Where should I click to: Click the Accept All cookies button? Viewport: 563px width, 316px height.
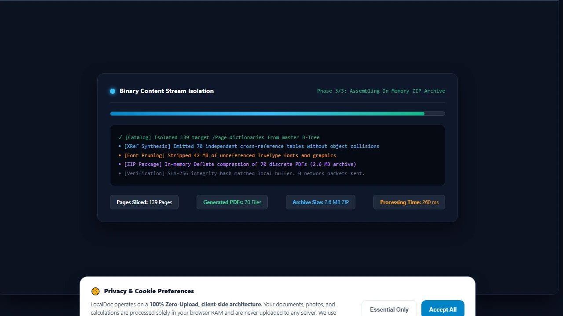(x=442, y=309)
